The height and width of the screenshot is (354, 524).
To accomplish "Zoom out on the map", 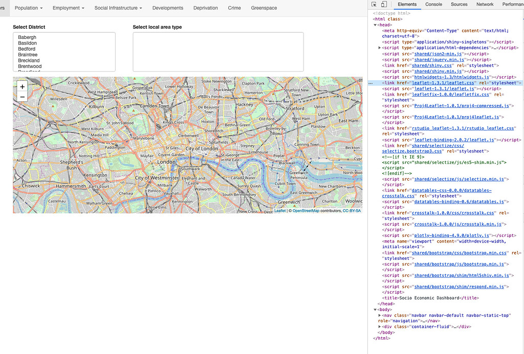I will (22, 96).
